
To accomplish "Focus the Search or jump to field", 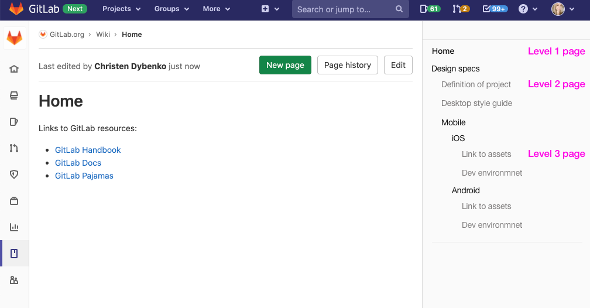I will [x=350, y=9].
